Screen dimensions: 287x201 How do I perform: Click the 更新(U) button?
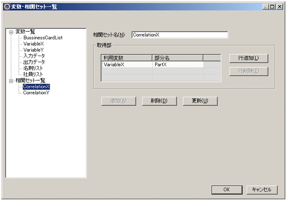click(x=200, y=101)
